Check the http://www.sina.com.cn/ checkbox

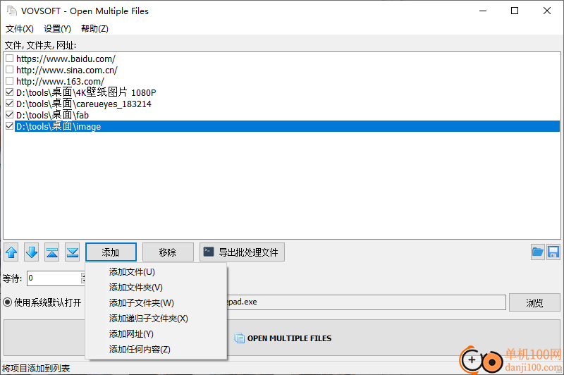[x=10, y=69]
